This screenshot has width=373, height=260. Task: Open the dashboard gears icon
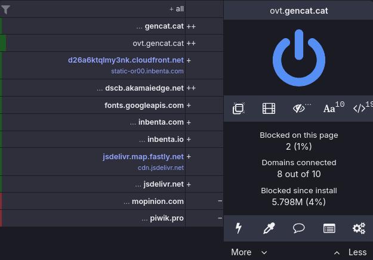359,228
